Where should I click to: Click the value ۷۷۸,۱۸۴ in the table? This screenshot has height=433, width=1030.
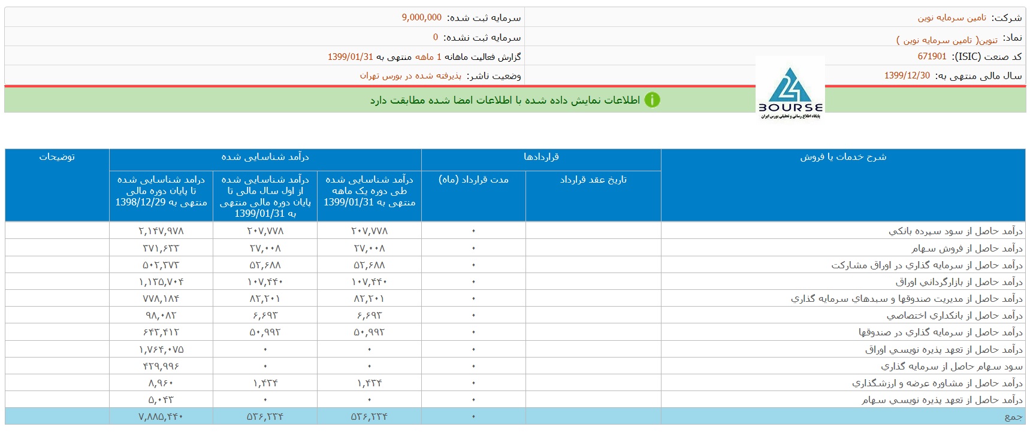coord(161,298)
